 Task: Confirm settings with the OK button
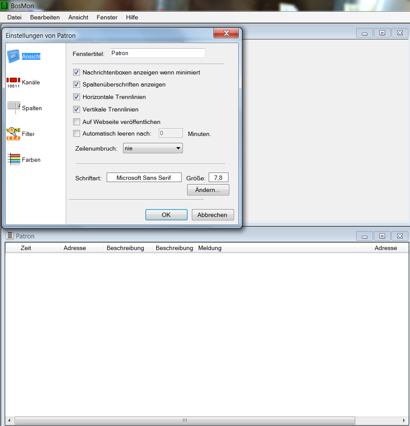[166, 215]
